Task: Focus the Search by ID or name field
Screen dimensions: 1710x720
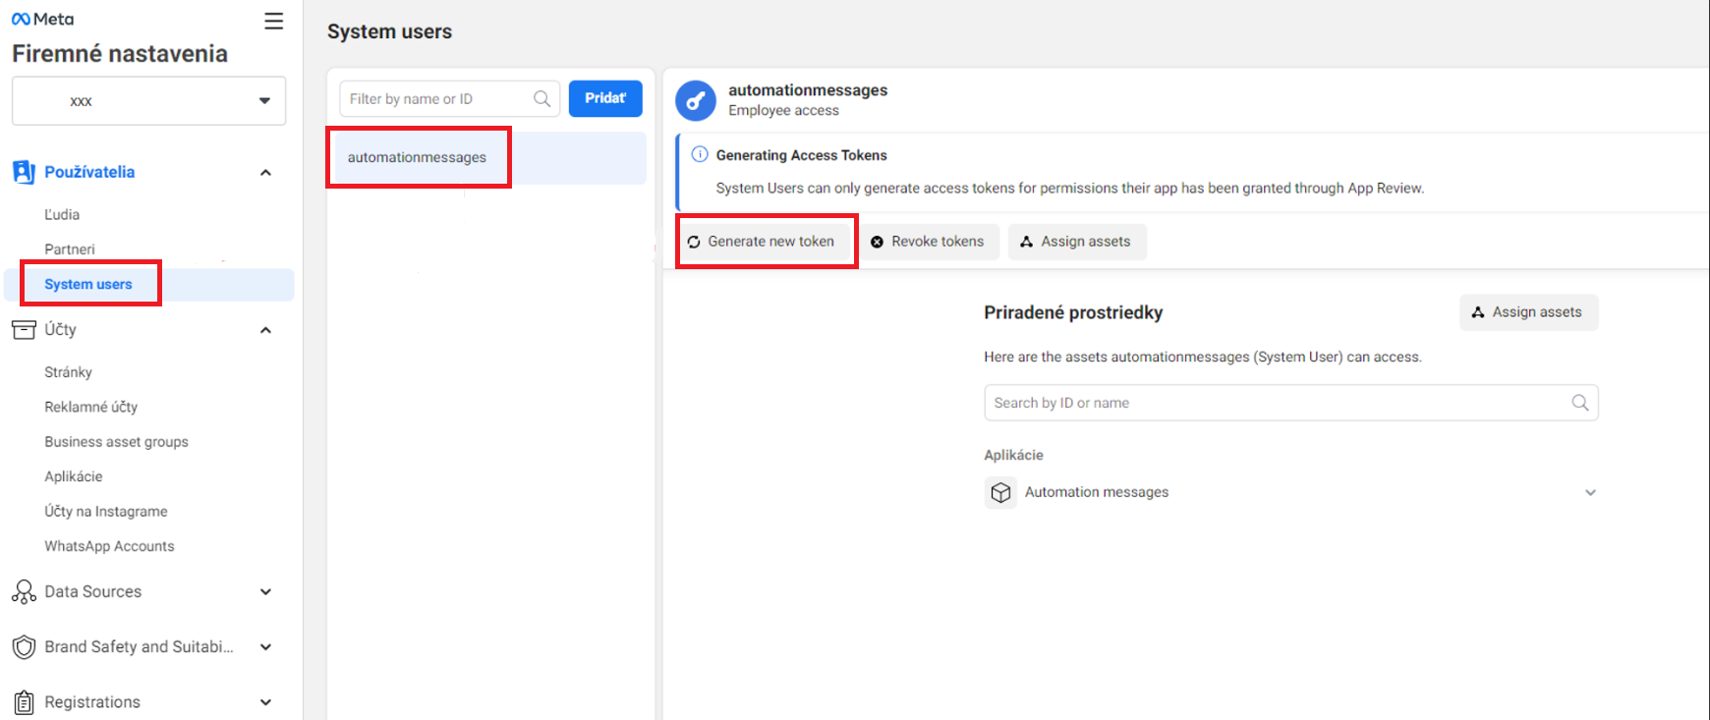Action: pos(1290,403)
